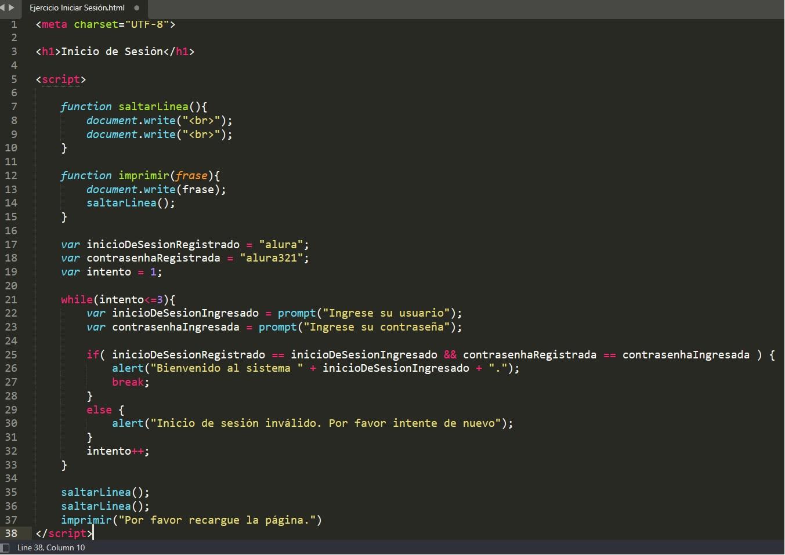The width and height of the screenshot is (785, 555).
Task: Click line number 25 in the gutter
Action: (x=11, y=355)
